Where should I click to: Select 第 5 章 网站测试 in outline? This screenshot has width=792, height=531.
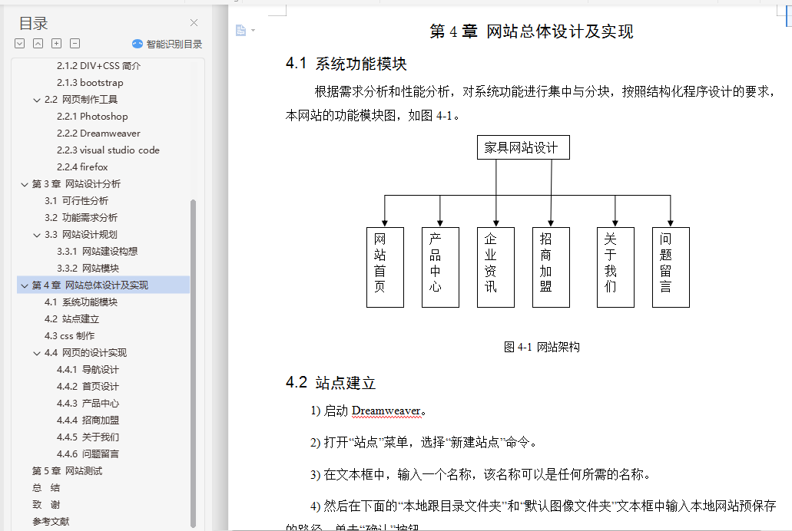pos(67,471)
